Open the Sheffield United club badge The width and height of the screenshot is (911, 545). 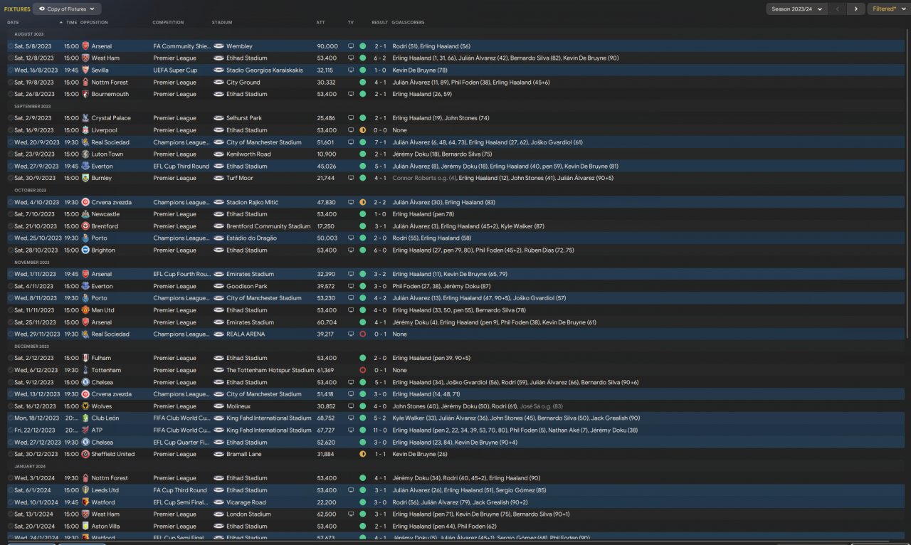[x=85, y=454]
